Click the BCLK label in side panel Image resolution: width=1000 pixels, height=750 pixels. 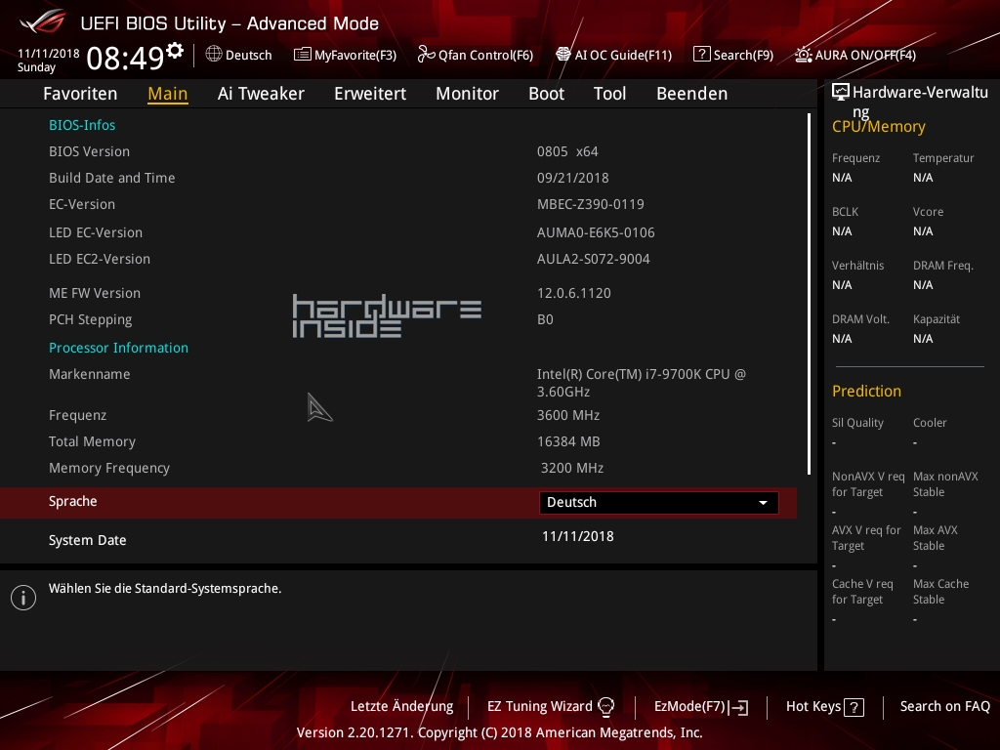[845, 212]
